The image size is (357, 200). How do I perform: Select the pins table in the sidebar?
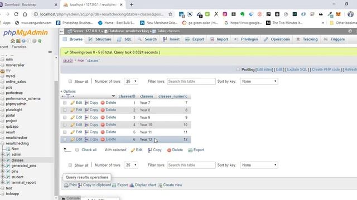click(15, 172)
